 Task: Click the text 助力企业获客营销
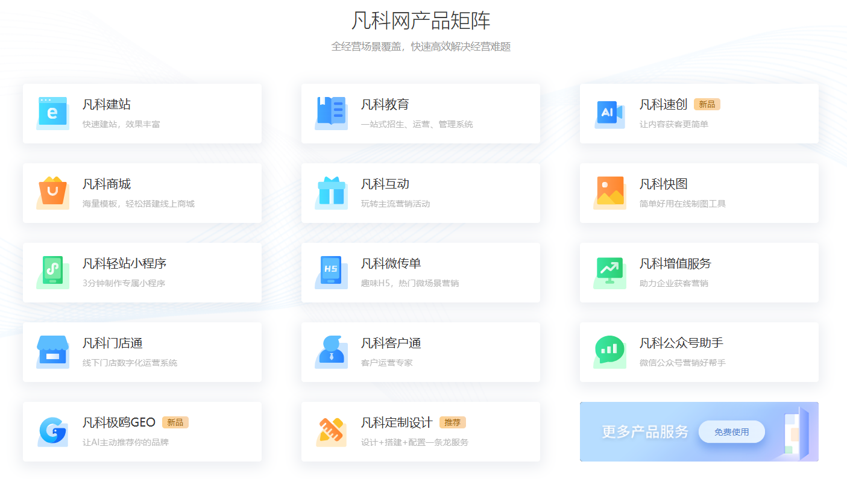point(674,283)
